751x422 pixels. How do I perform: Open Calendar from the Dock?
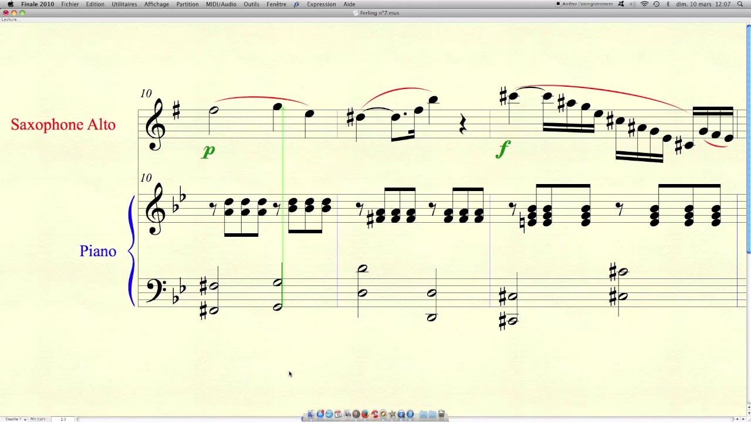coord(338,414)
